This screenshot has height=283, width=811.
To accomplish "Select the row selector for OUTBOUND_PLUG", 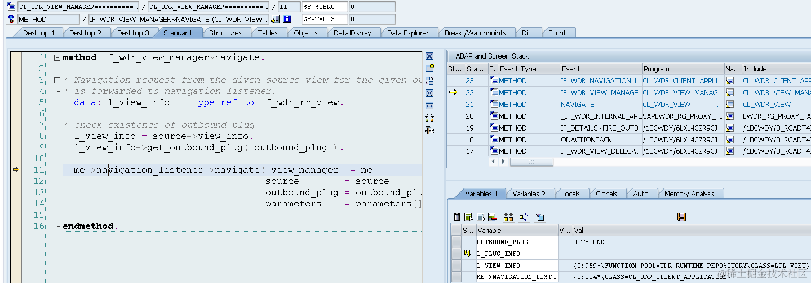I will click(x=456, y=242).
